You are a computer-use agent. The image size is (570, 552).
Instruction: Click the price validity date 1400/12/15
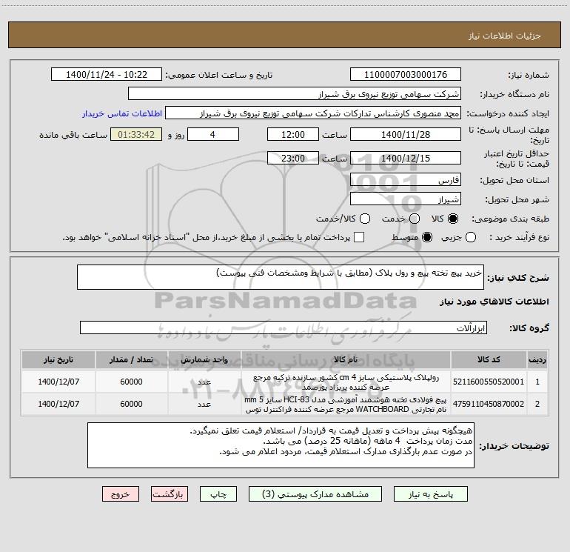pos(406,158)
